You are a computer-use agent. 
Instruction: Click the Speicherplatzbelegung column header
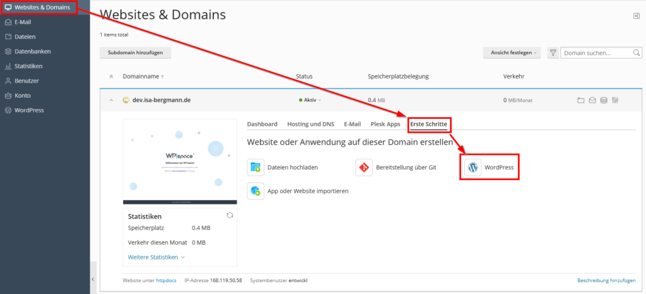pyautogui.click(x=398, y=76)
